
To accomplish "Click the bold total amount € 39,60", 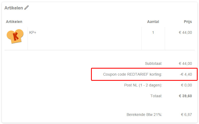I will click(x=185, y=96).
